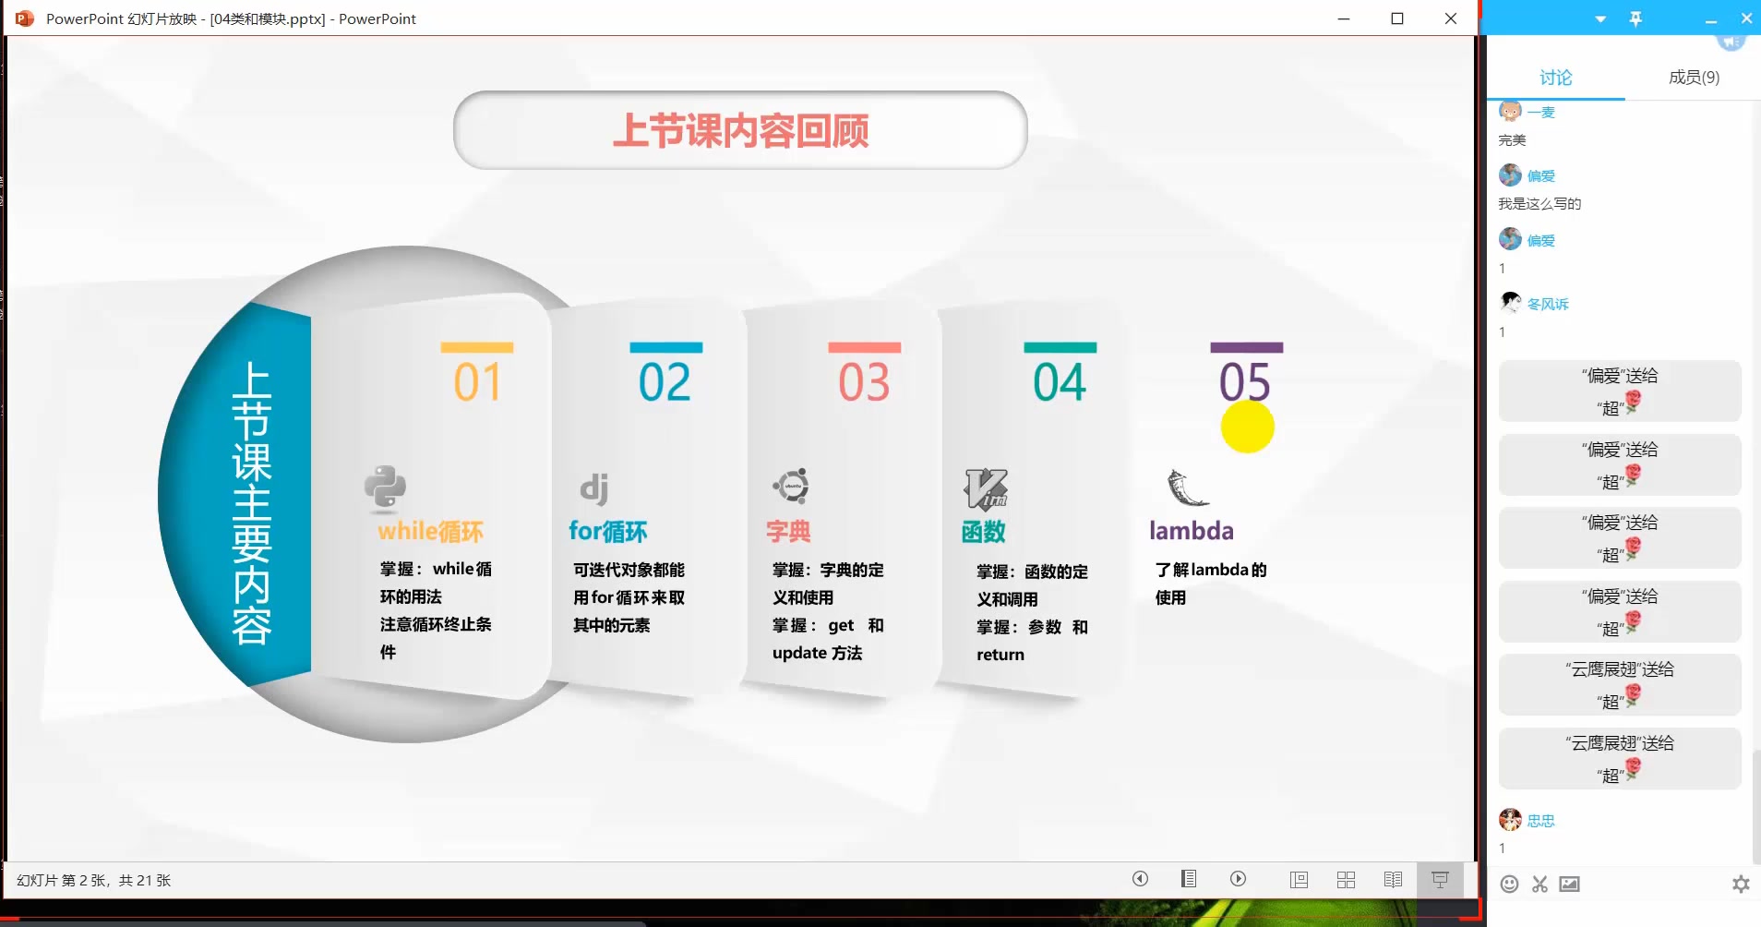Switch to reading view using the book icon
The height and width of the screenshot is (927, 1761).
pyautogui.click(x=1394, y=879)
